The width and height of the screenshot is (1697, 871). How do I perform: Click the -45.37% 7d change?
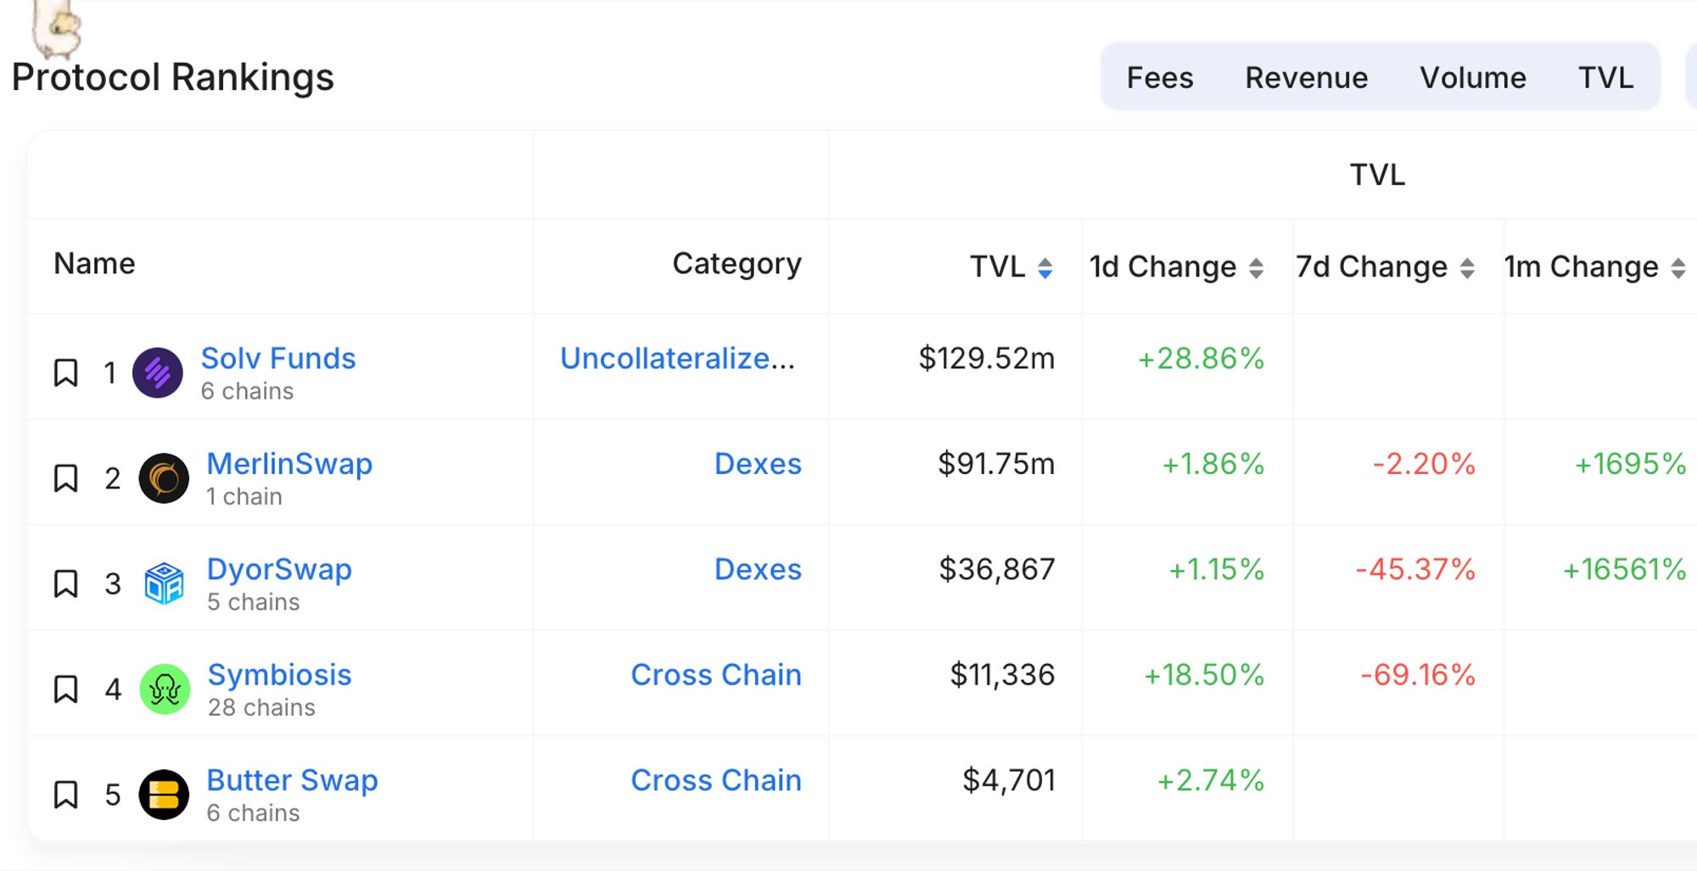1415,569
